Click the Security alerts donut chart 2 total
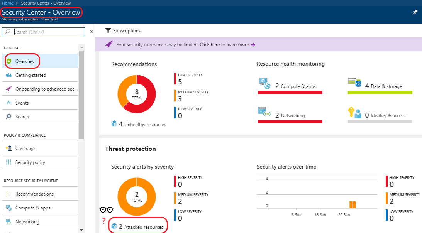 coord(137,197)
